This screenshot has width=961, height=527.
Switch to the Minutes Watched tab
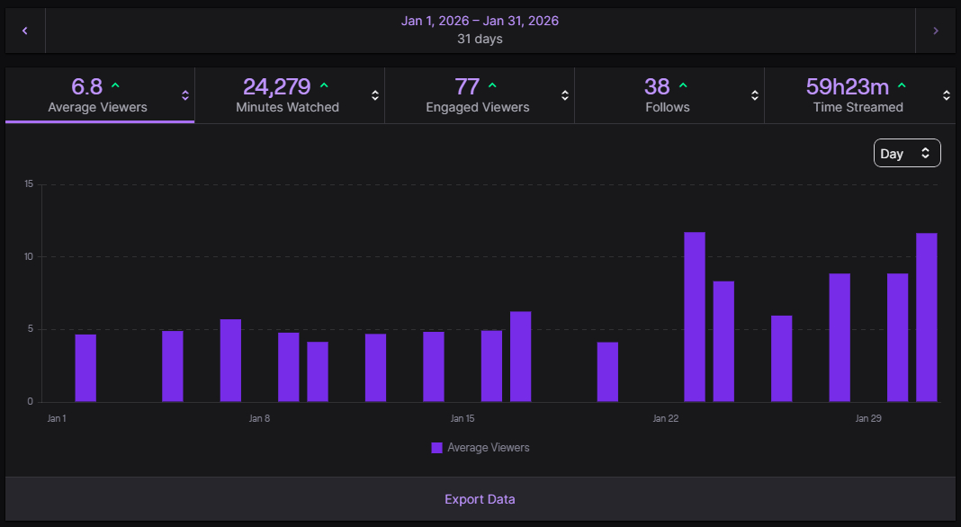pyautogui.click(x=287, y=95)
